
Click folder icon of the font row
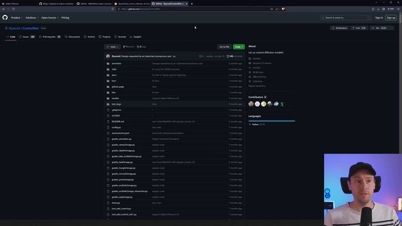[x=108, y=81]
